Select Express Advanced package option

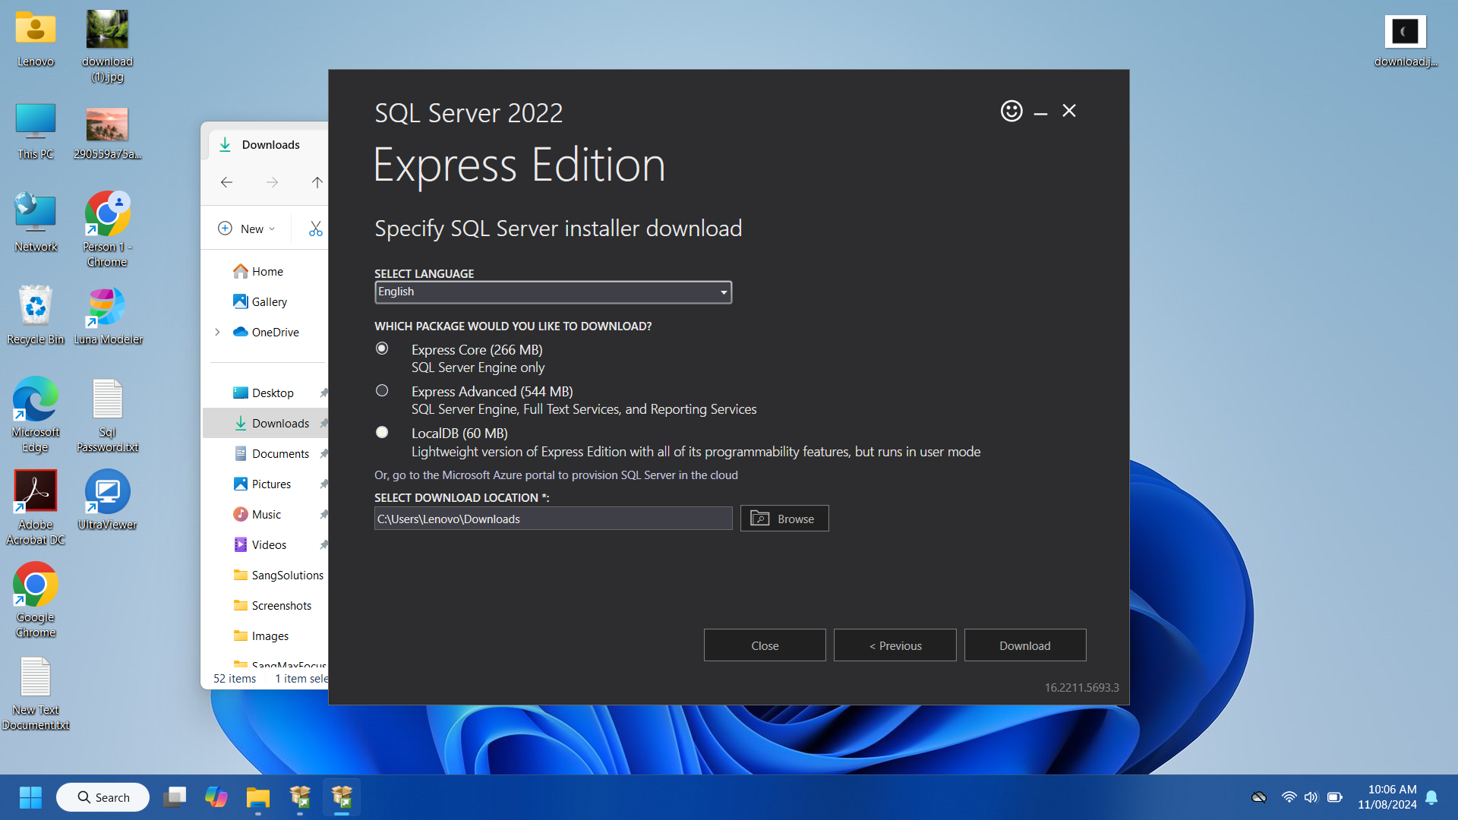[x=382, y=390]
